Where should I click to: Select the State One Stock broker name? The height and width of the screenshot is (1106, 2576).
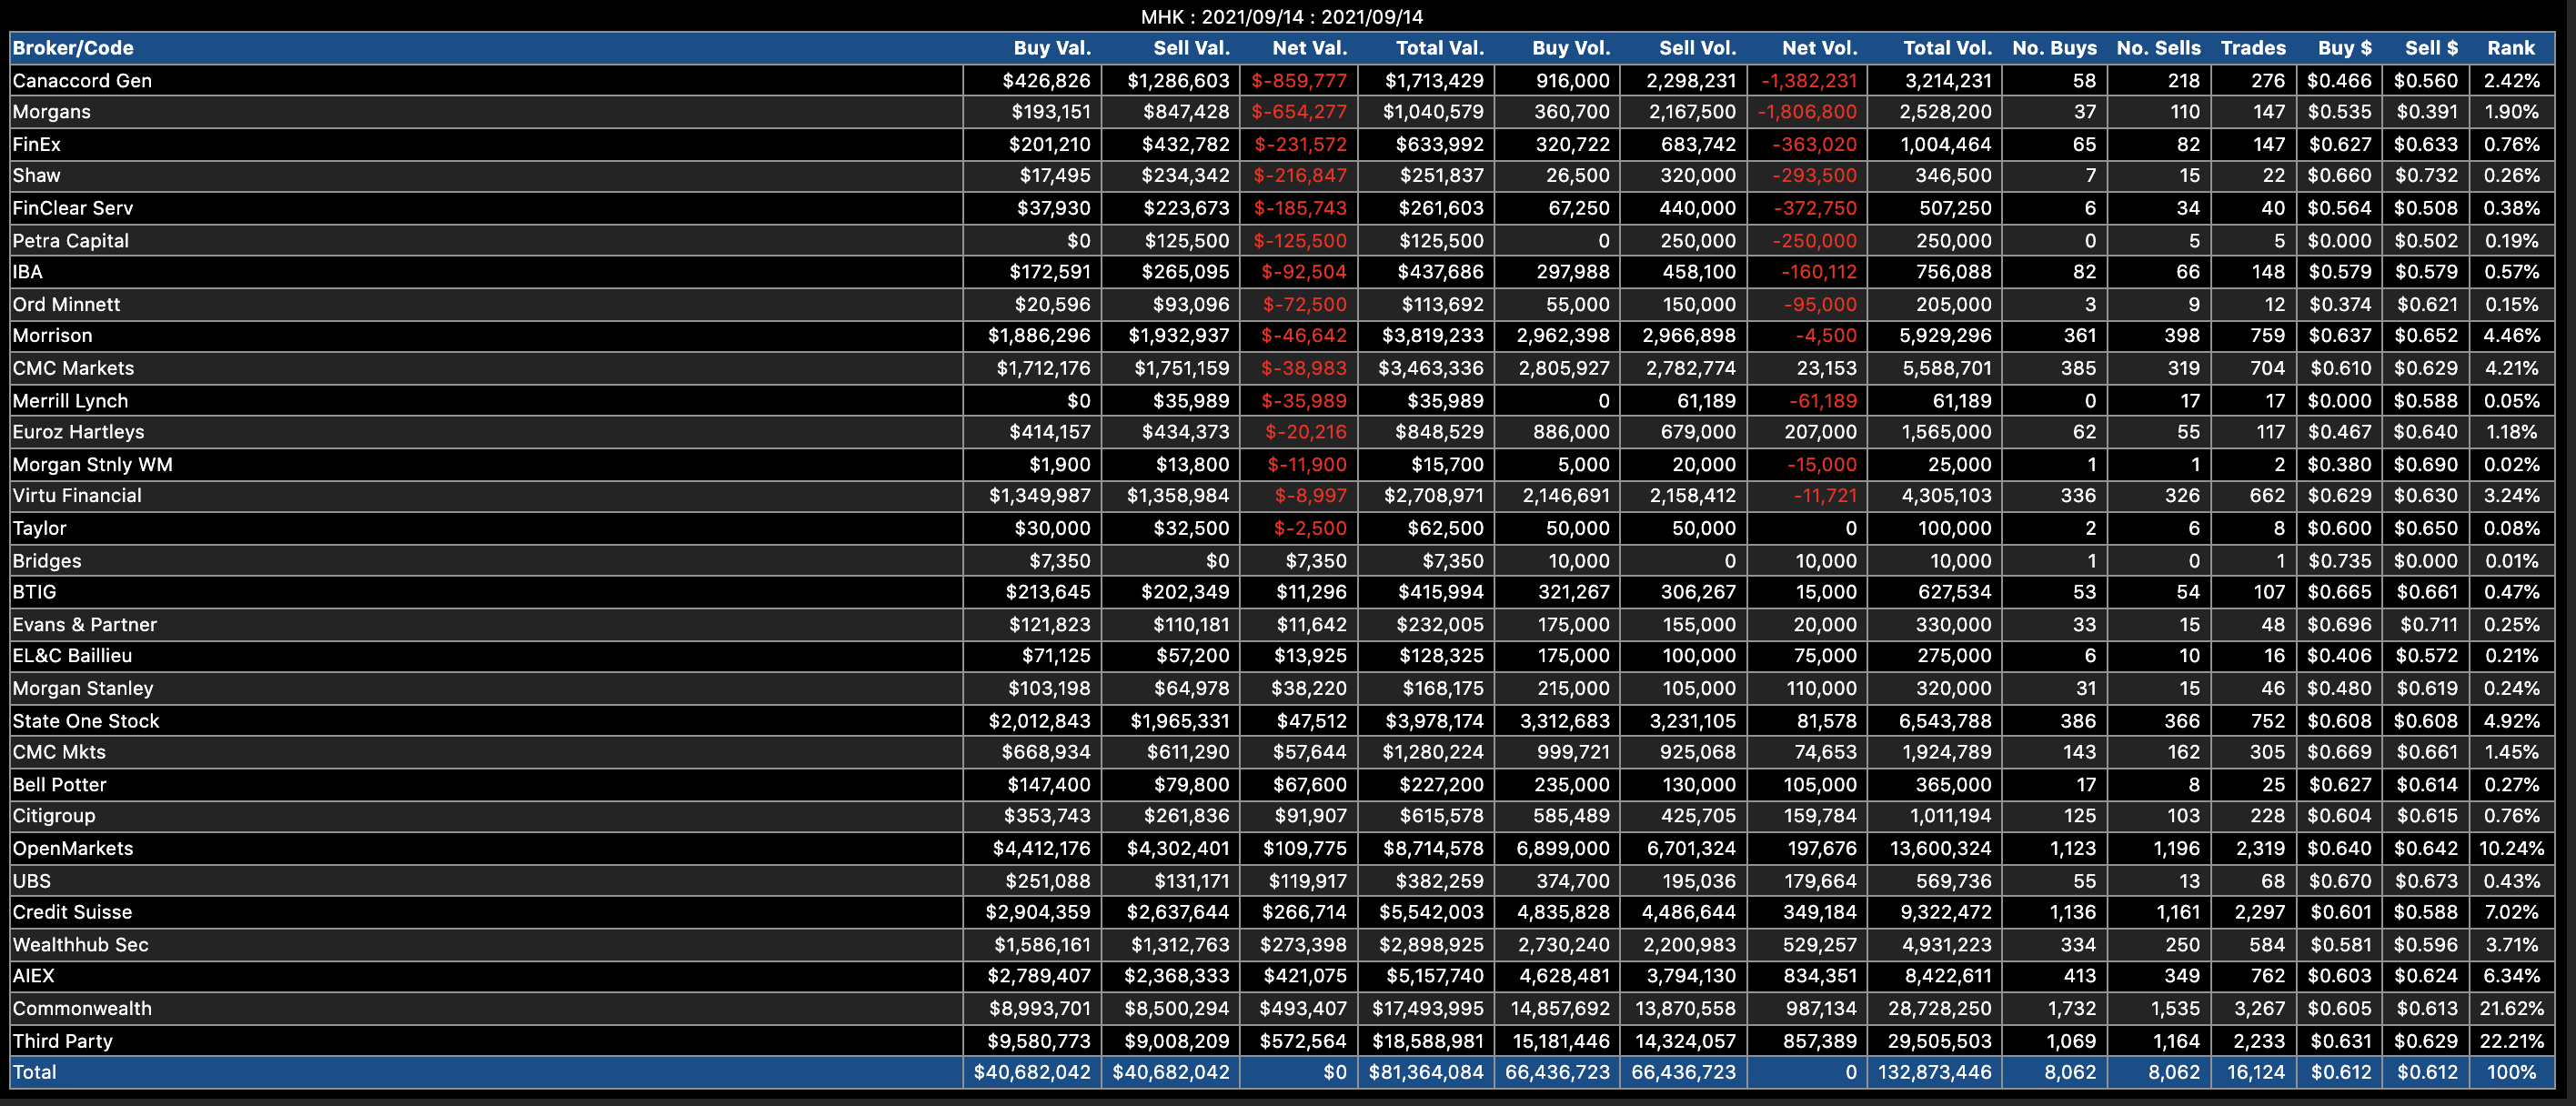[x=85, y=720]
